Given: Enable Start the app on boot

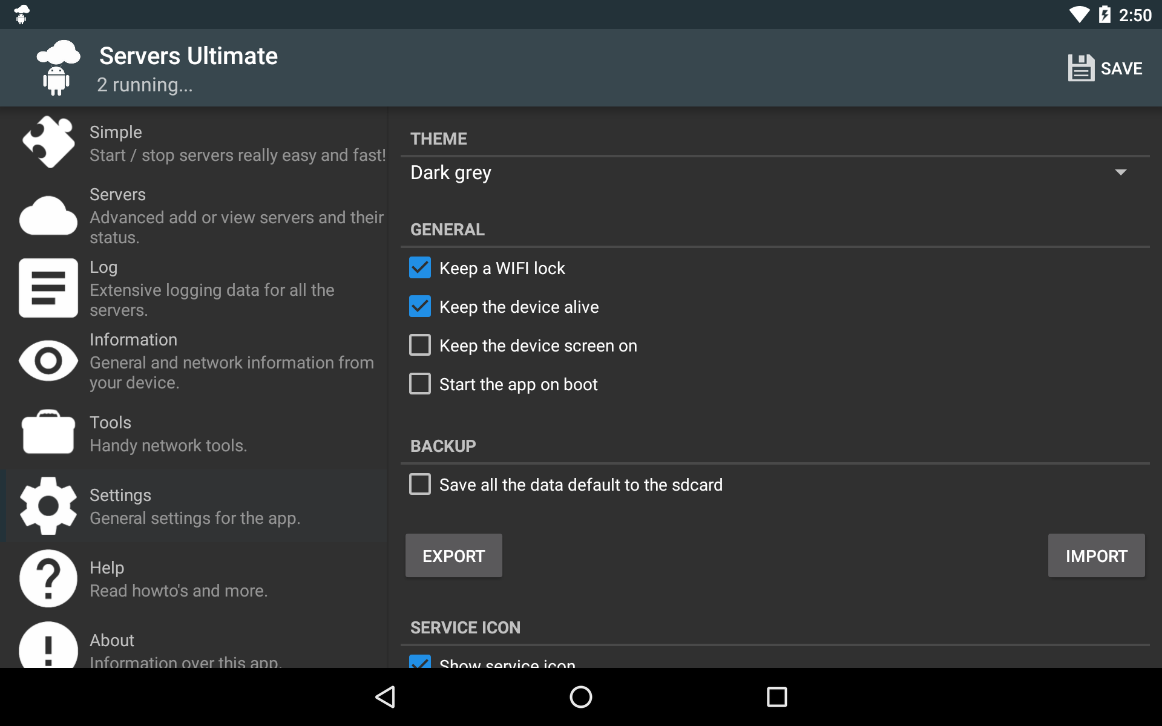Looking at the screenshot, I should 420,384.
